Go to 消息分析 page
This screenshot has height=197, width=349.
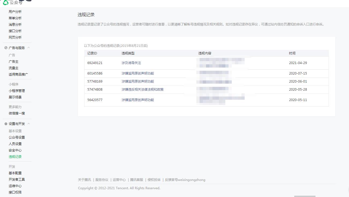click(15, 25)
